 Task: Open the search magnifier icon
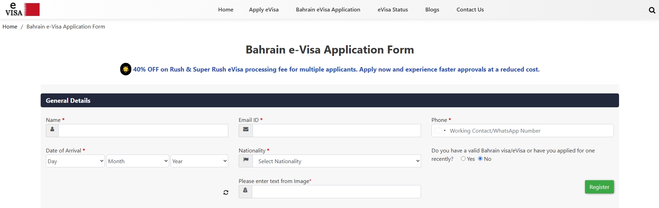[x=652, y=10]
